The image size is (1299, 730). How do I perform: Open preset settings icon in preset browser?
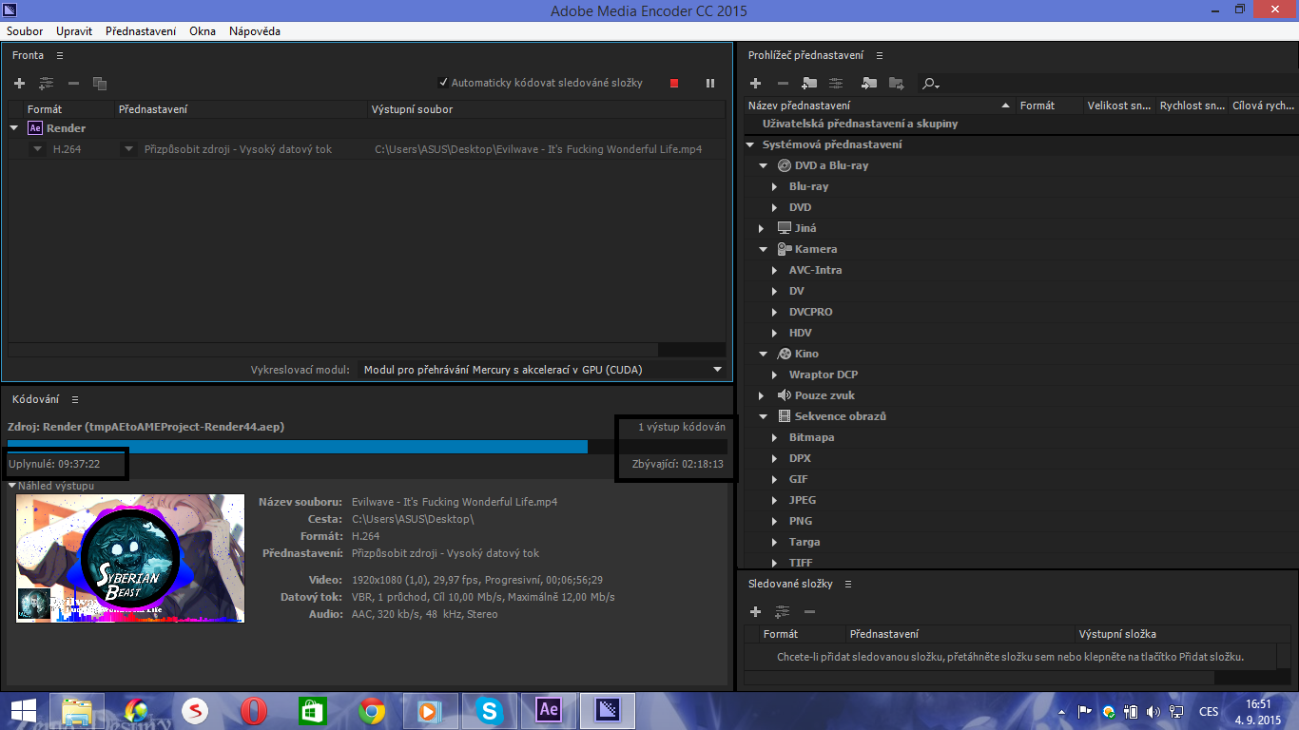(836, 84)
